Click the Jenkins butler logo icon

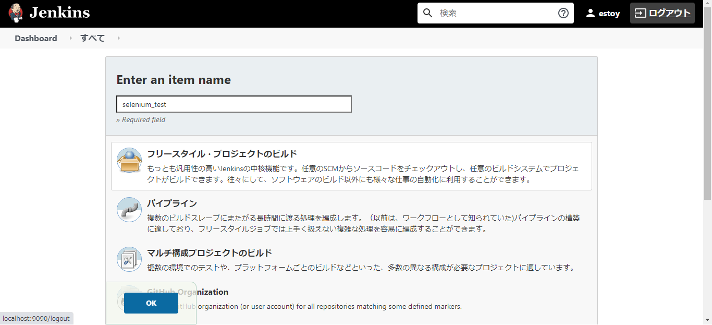[16, 13]
